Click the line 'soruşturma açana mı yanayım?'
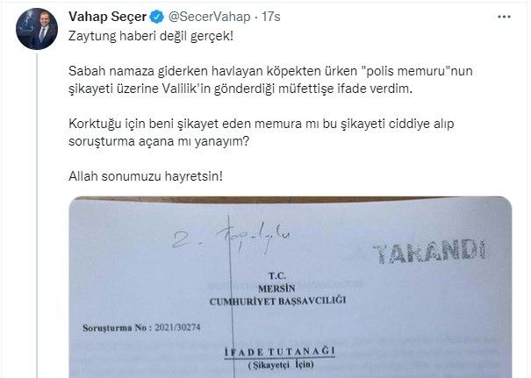 (159, 141)
